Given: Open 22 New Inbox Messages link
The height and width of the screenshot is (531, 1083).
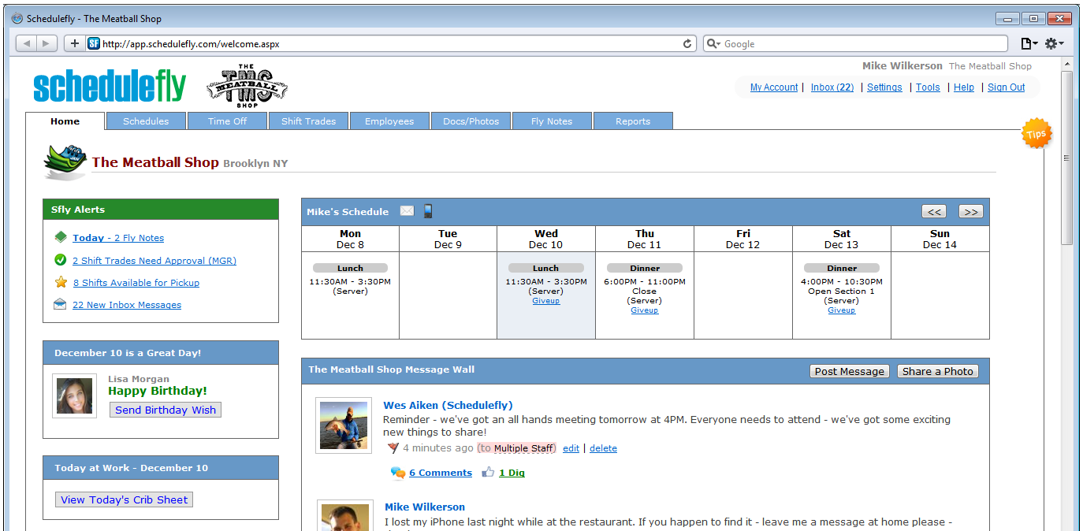Looking at the screenshot, I should tap(127, 305).
